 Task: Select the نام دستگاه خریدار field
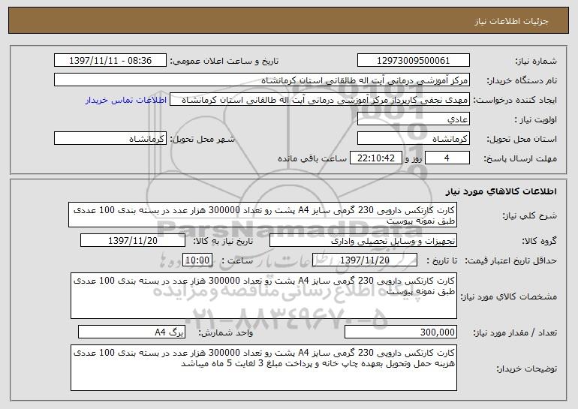[262, 80]
